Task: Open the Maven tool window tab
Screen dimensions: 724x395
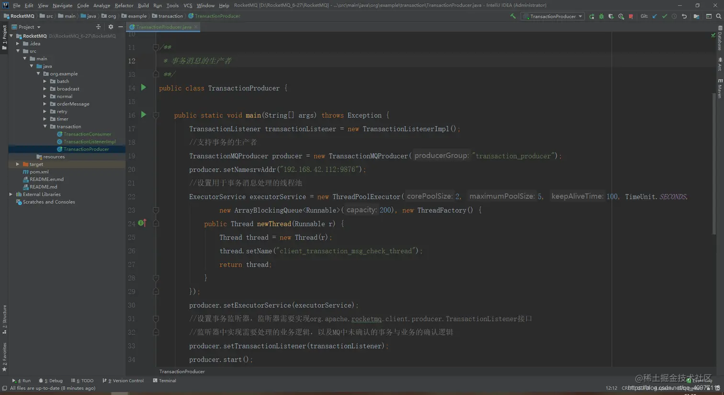Action: point(720,89)
